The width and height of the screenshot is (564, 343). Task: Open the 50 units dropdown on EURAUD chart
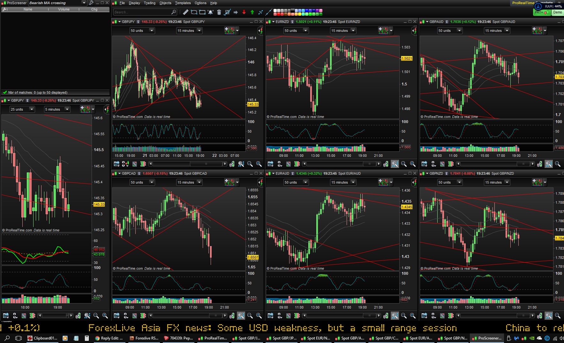296,182
